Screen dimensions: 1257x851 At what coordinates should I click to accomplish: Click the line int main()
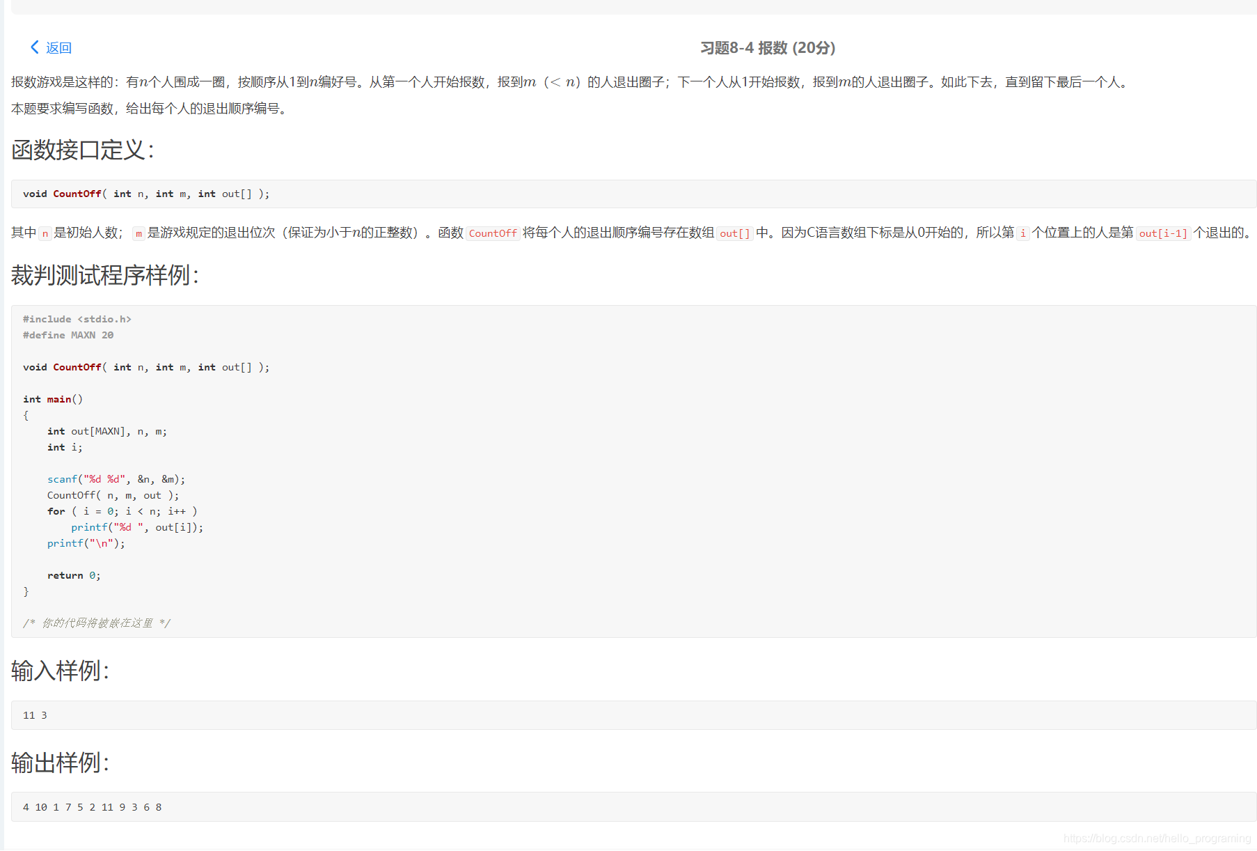pos(53,399)
